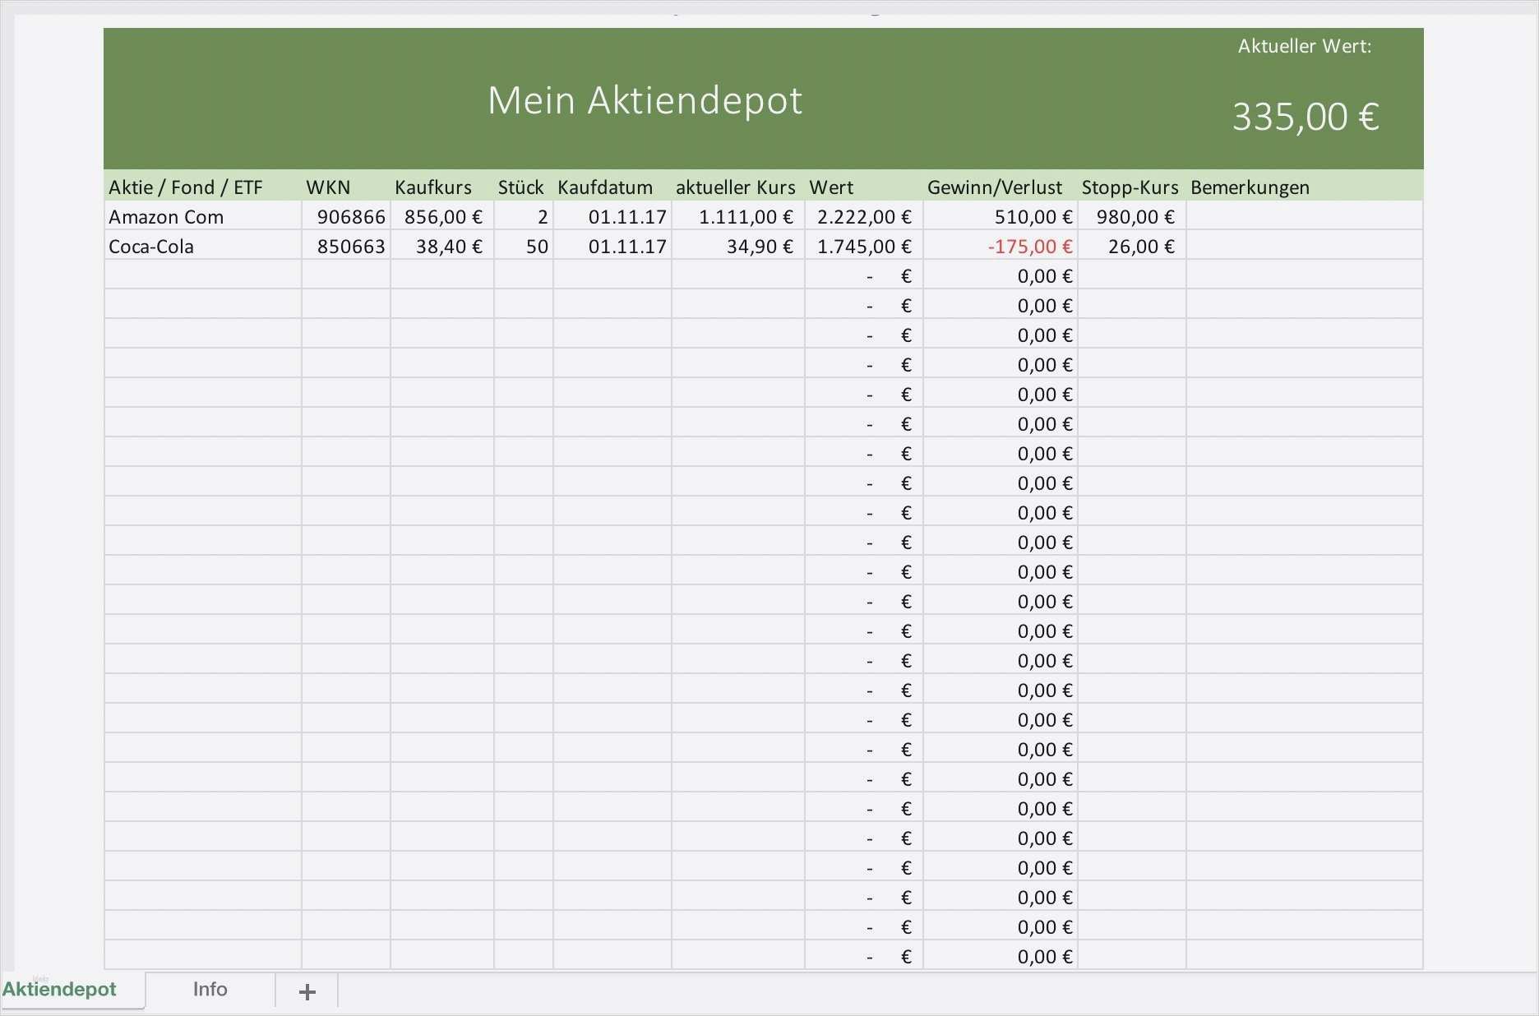Click the Aktie / Fond / ETF header
The height and width of the screenshot is (1016, 1539).
coord(186,187)
